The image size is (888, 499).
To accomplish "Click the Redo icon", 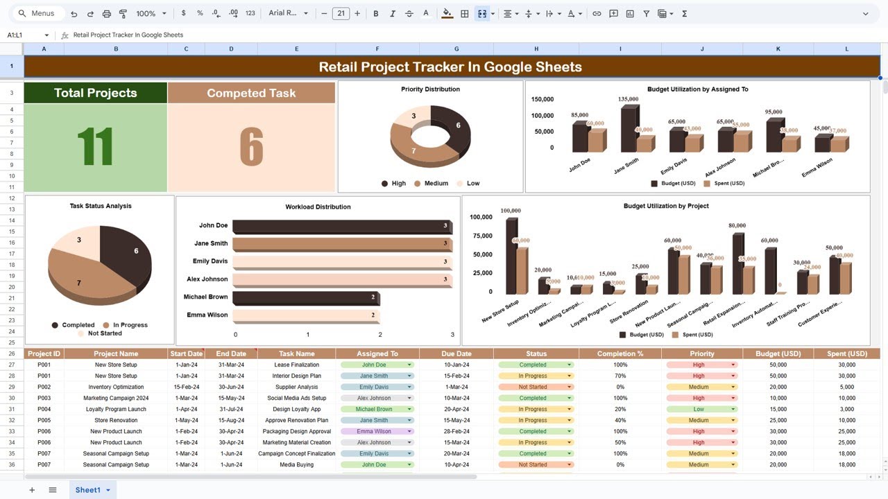I will coord(90,13).
